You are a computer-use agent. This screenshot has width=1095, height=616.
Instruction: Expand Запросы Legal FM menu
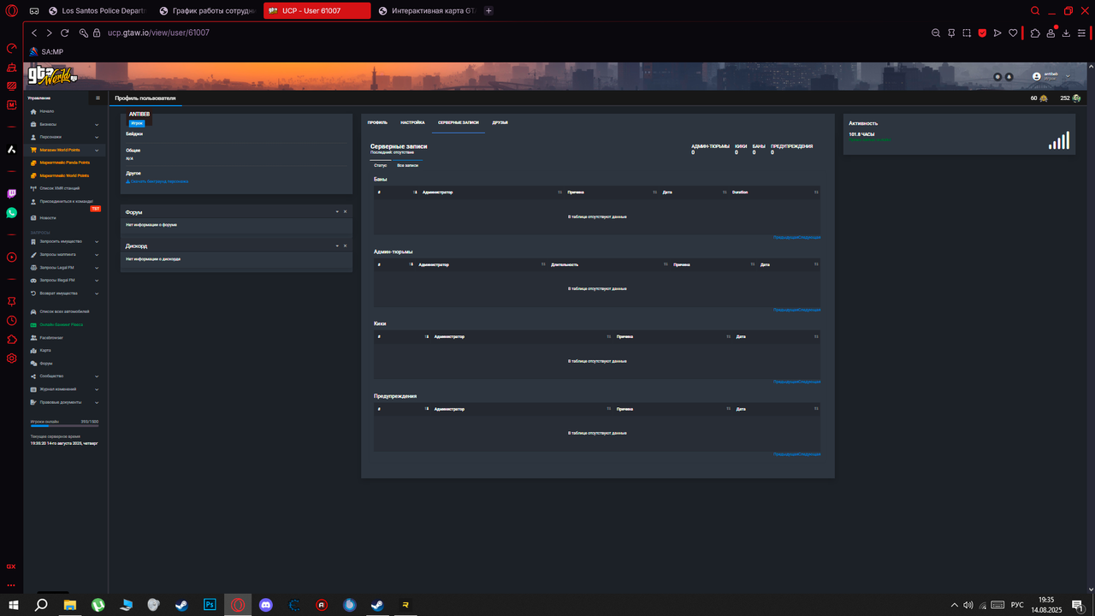tap(65, 267)
